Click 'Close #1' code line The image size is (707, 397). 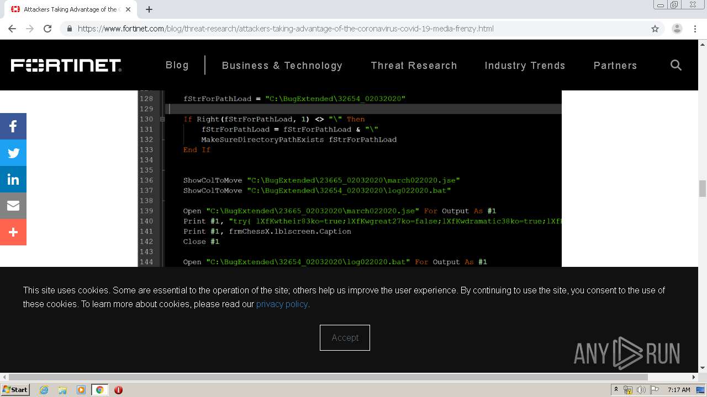pyautogui.click(x=201, y=242)
